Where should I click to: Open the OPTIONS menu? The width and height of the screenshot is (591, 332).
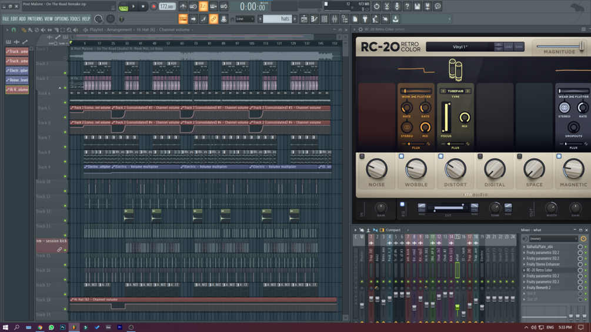61,19
